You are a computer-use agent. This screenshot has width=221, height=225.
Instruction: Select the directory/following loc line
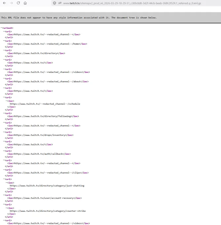click(43, 116)
